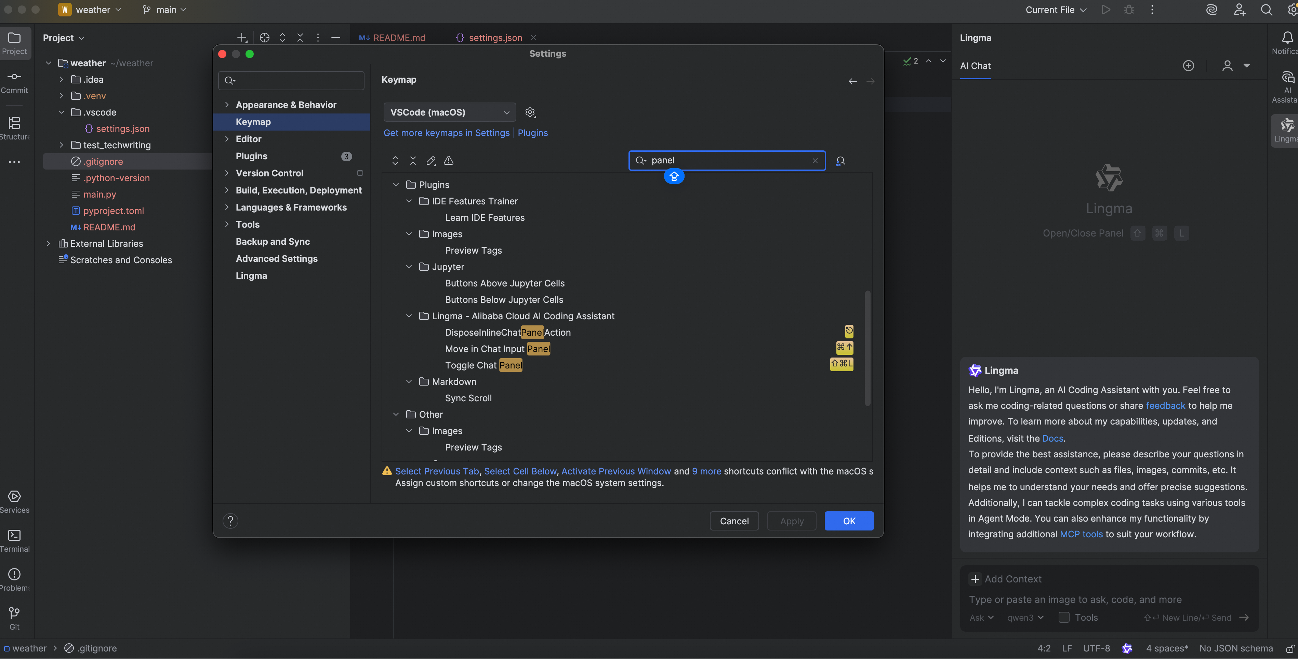The width and height of the screenshot is (1298, 659).
Task: Open Get more keymaps in Settings link
Action: tap(447, 133)
